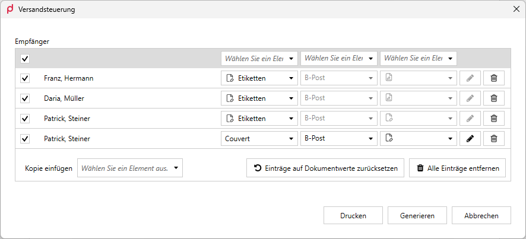Click the trash icon in Patrick, Steiner Etiketten row

[494, 119]
